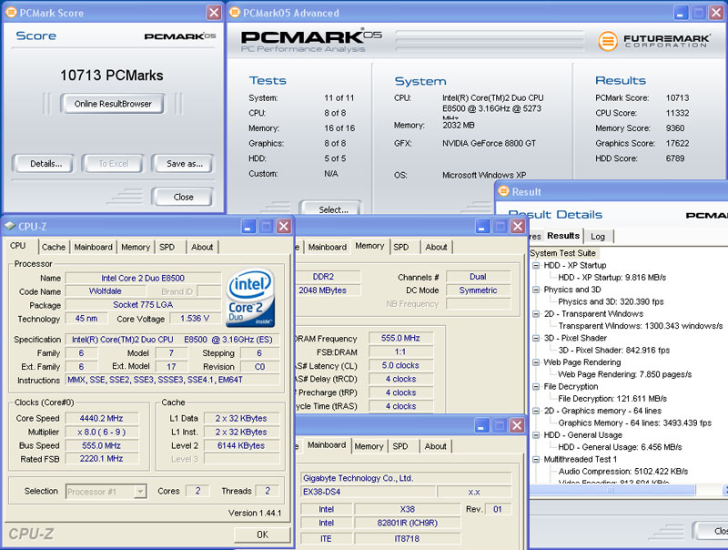Viewport: 728px width, 550px height.
Task: Open the Online ResultBrowser
Action: 112,104
